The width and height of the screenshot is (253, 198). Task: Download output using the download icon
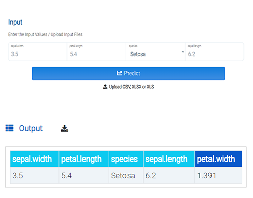click(64, 128)
